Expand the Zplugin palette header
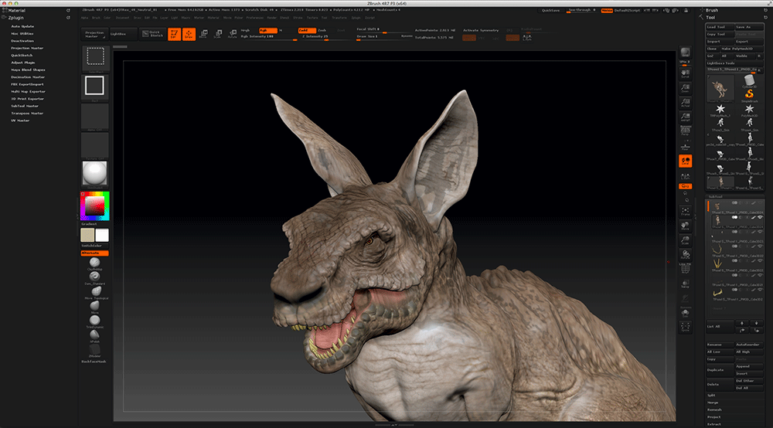 click(x=15, y=18)
